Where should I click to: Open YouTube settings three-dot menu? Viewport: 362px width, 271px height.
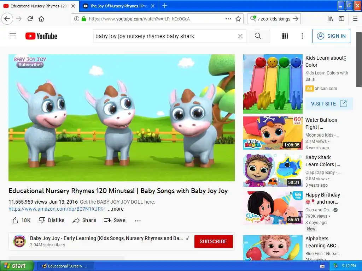[x=302, y=36]
